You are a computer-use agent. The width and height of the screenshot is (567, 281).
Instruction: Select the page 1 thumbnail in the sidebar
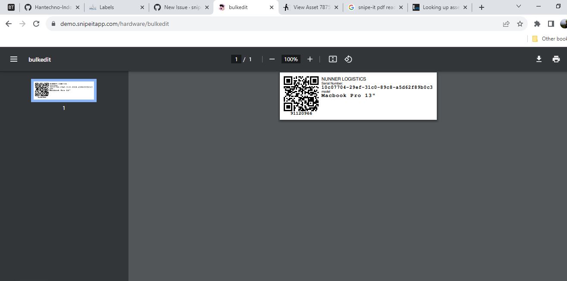click(x=64, y=90)
